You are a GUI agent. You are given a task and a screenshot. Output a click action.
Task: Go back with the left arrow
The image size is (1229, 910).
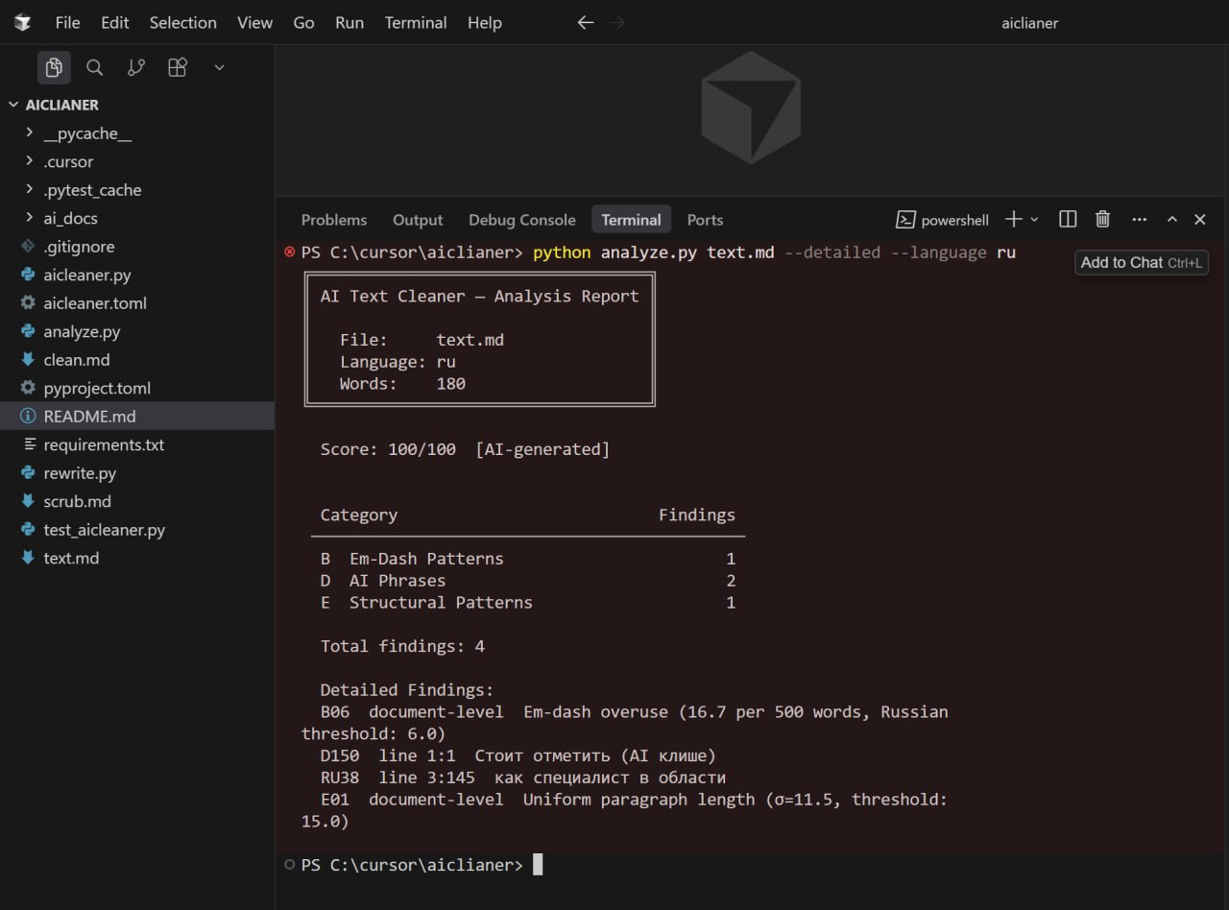click(585, 23)
